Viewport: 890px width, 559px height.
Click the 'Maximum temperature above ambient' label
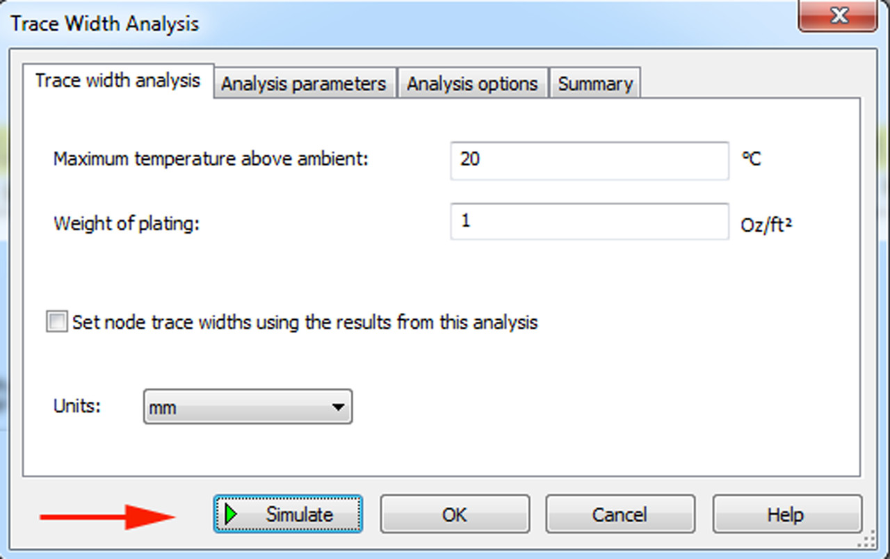211,159
